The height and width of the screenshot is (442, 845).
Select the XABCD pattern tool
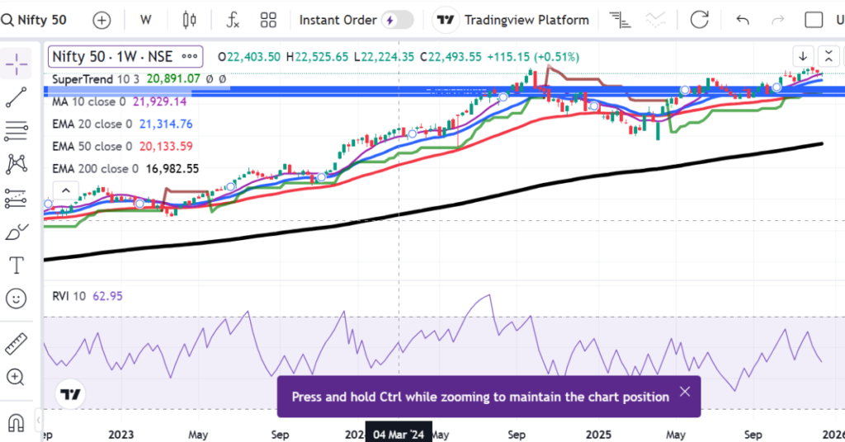tap(17, 164)
